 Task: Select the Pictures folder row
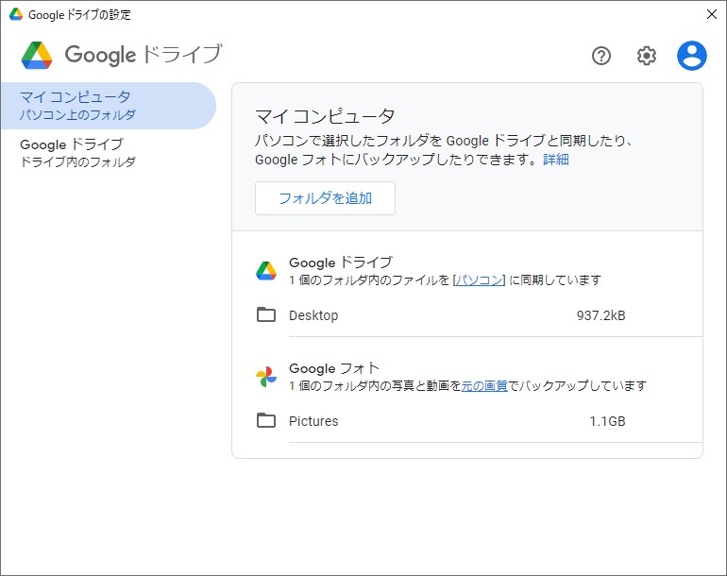(x=479, y=421)
